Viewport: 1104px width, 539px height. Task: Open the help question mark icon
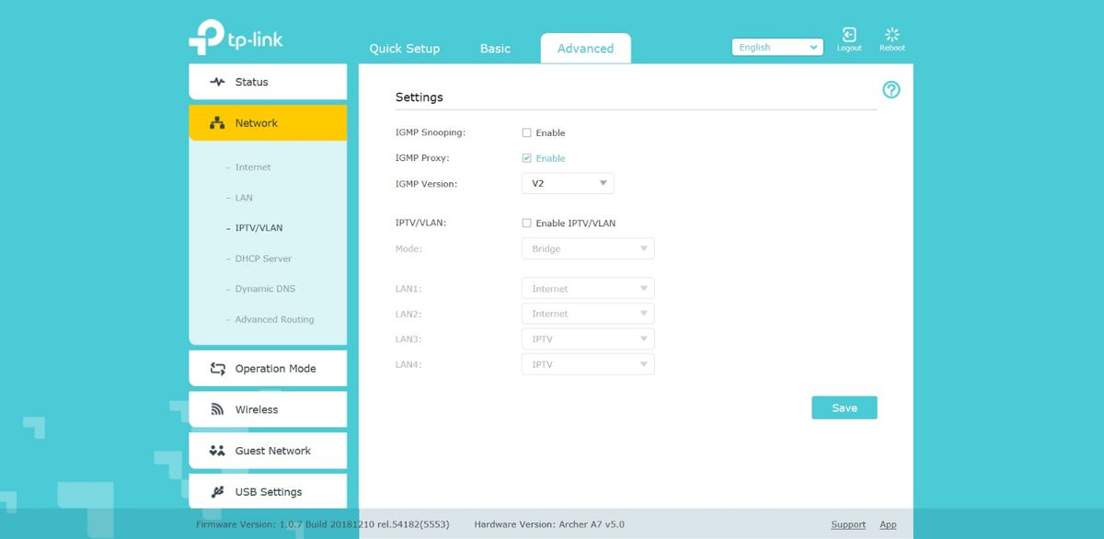click(x=890, y=89)
